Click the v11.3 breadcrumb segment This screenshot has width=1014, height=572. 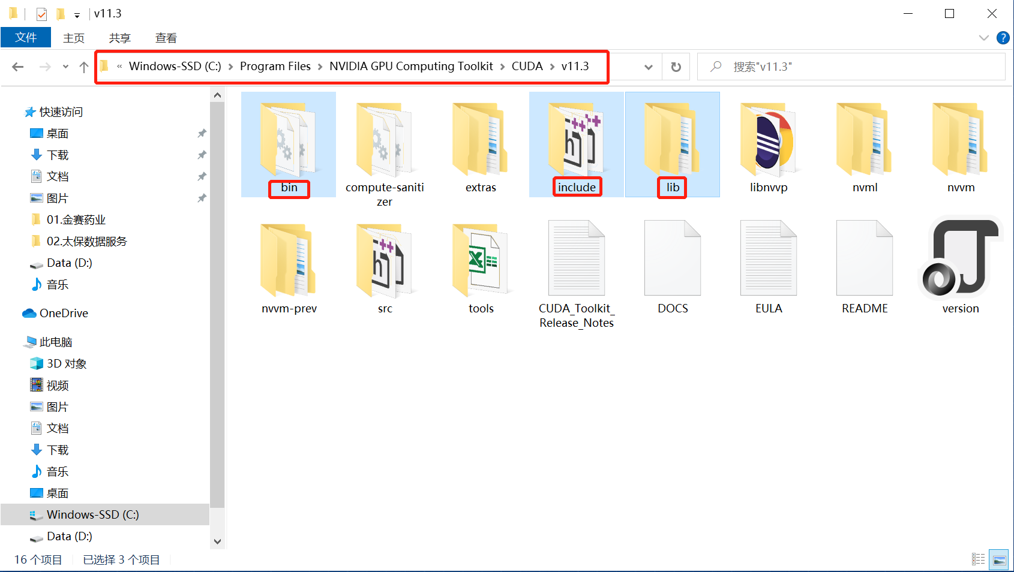pyautogui.click(x=575, y=67)
